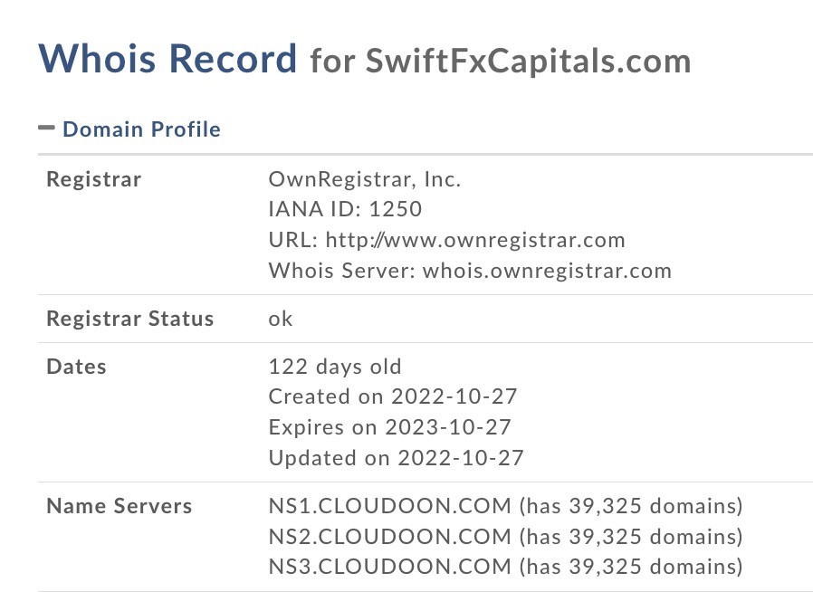This screenshot has width=813, height=592.
Task: Click Whois Server whois.ownregistrar.com line
Action: point(470,271)
